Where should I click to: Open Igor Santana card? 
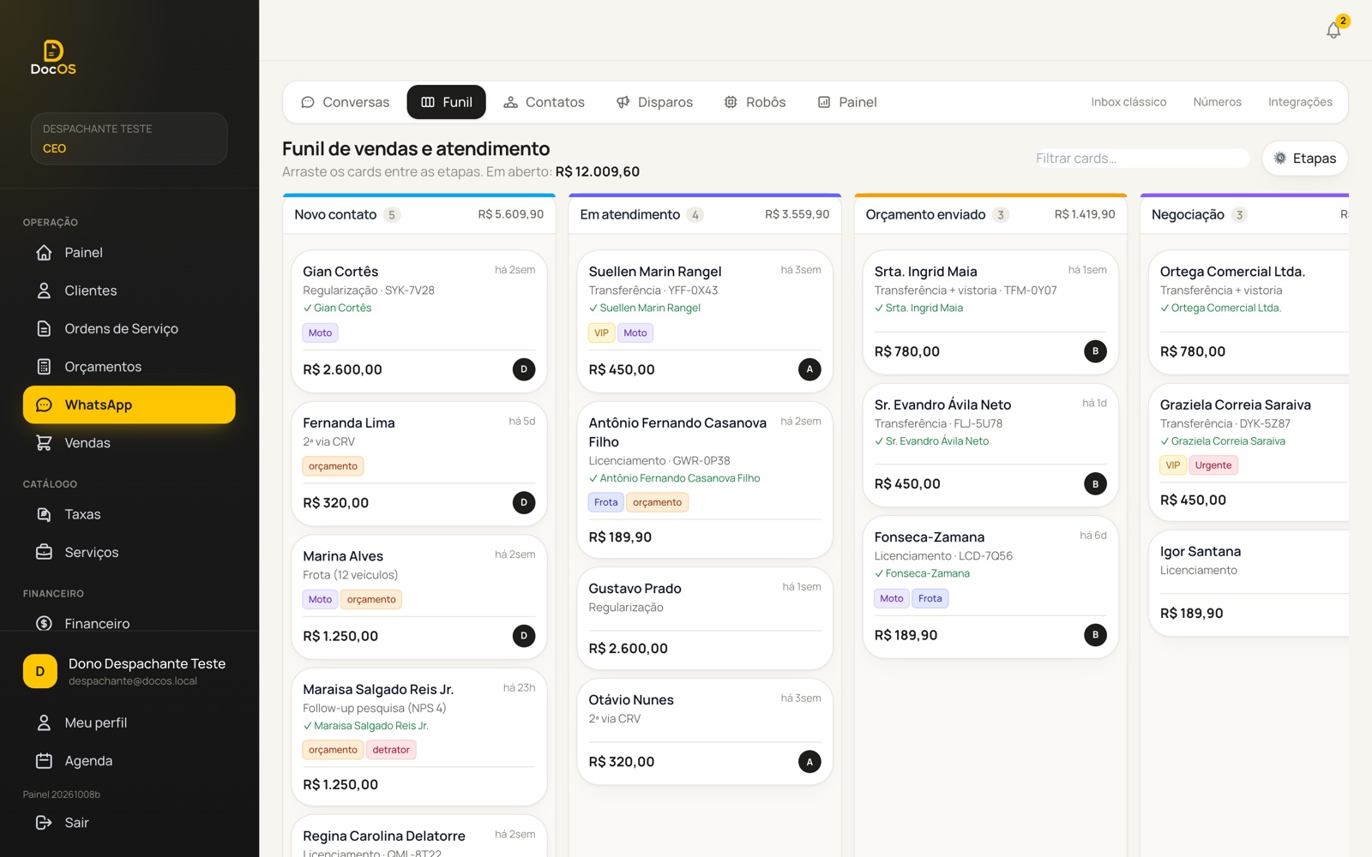[1249, 583]
